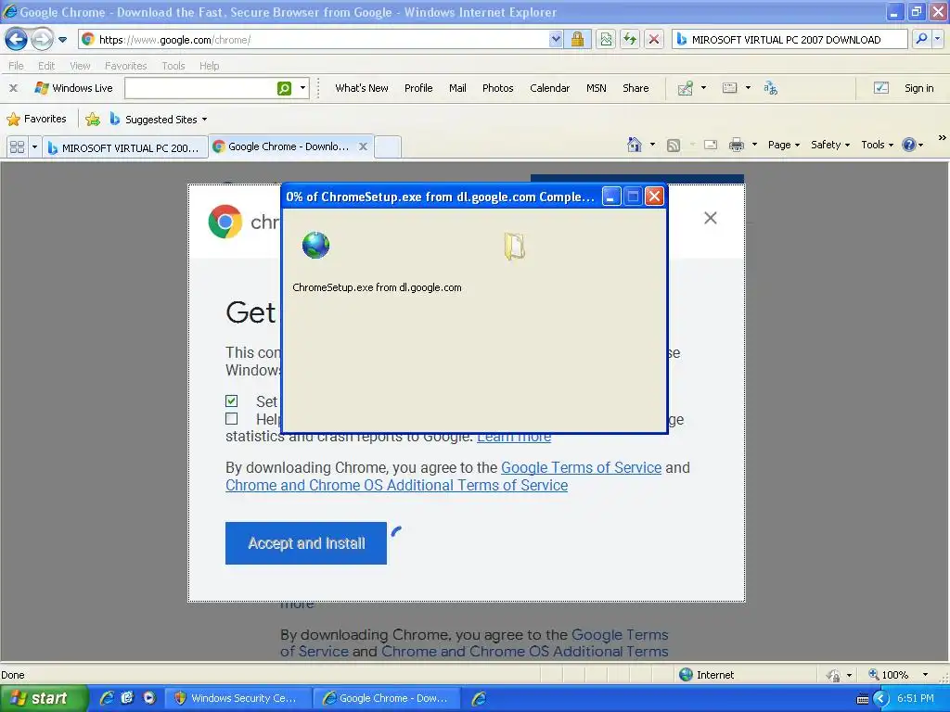Screen dimensions: 950x712
Task: Open Windows Security Center taskbar item
Action: [237, 698]
